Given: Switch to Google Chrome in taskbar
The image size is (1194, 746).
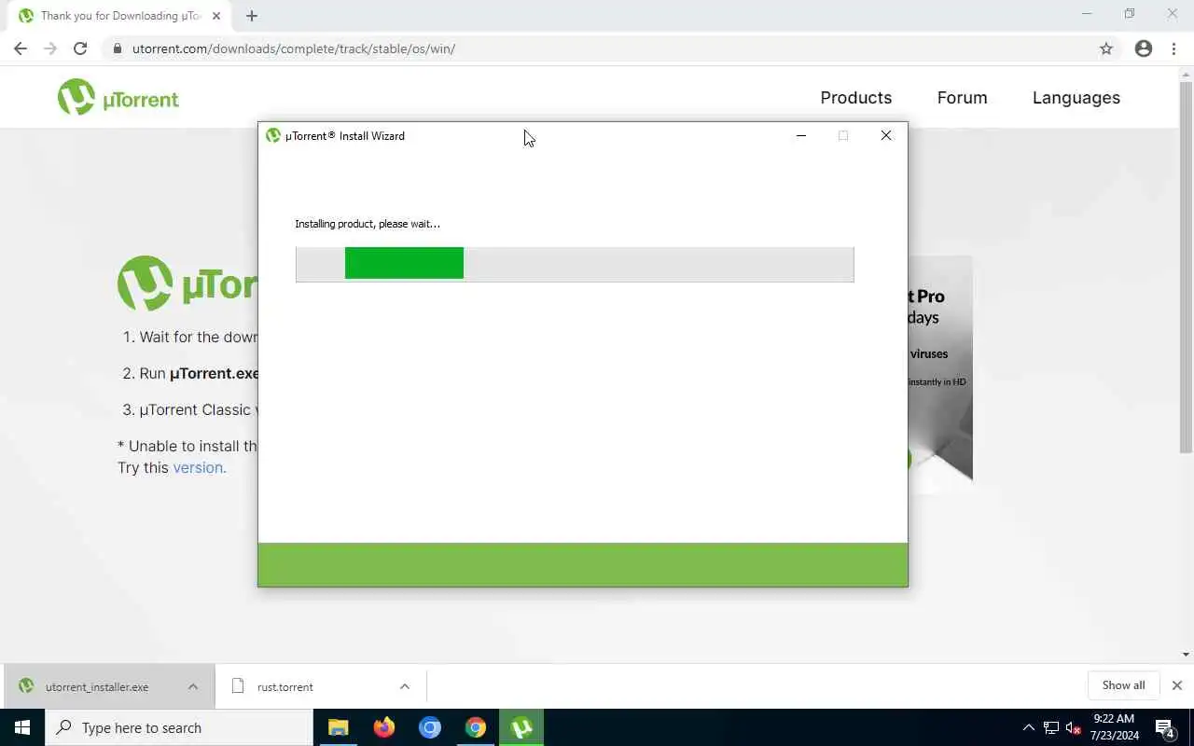Looking at the screenshot, I should (476, 727).
